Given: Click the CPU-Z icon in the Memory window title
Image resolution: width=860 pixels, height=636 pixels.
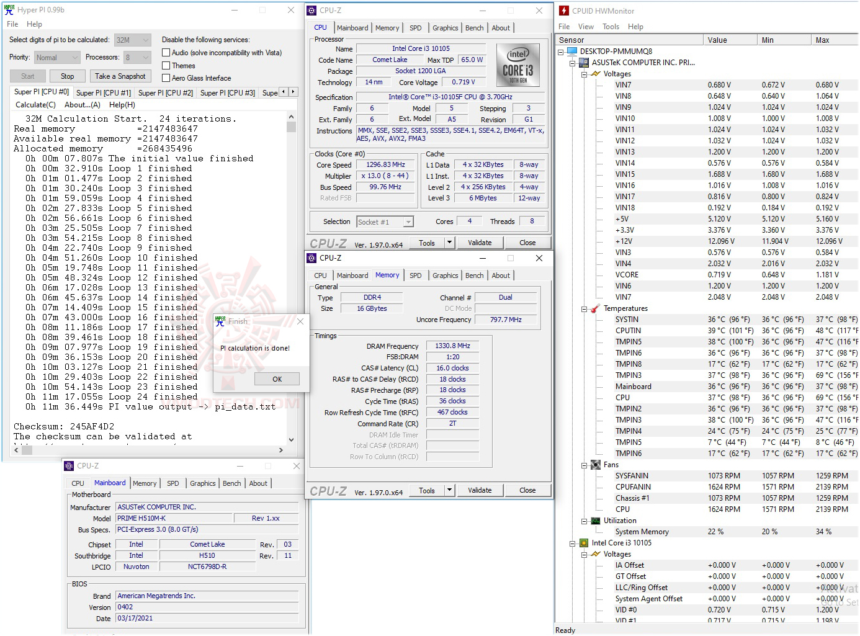Looking at the screenshot, I should click(311, 258).
